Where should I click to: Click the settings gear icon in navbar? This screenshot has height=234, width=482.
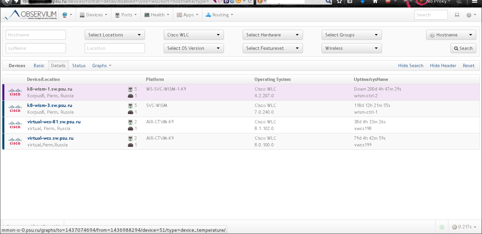pos(469,15)
